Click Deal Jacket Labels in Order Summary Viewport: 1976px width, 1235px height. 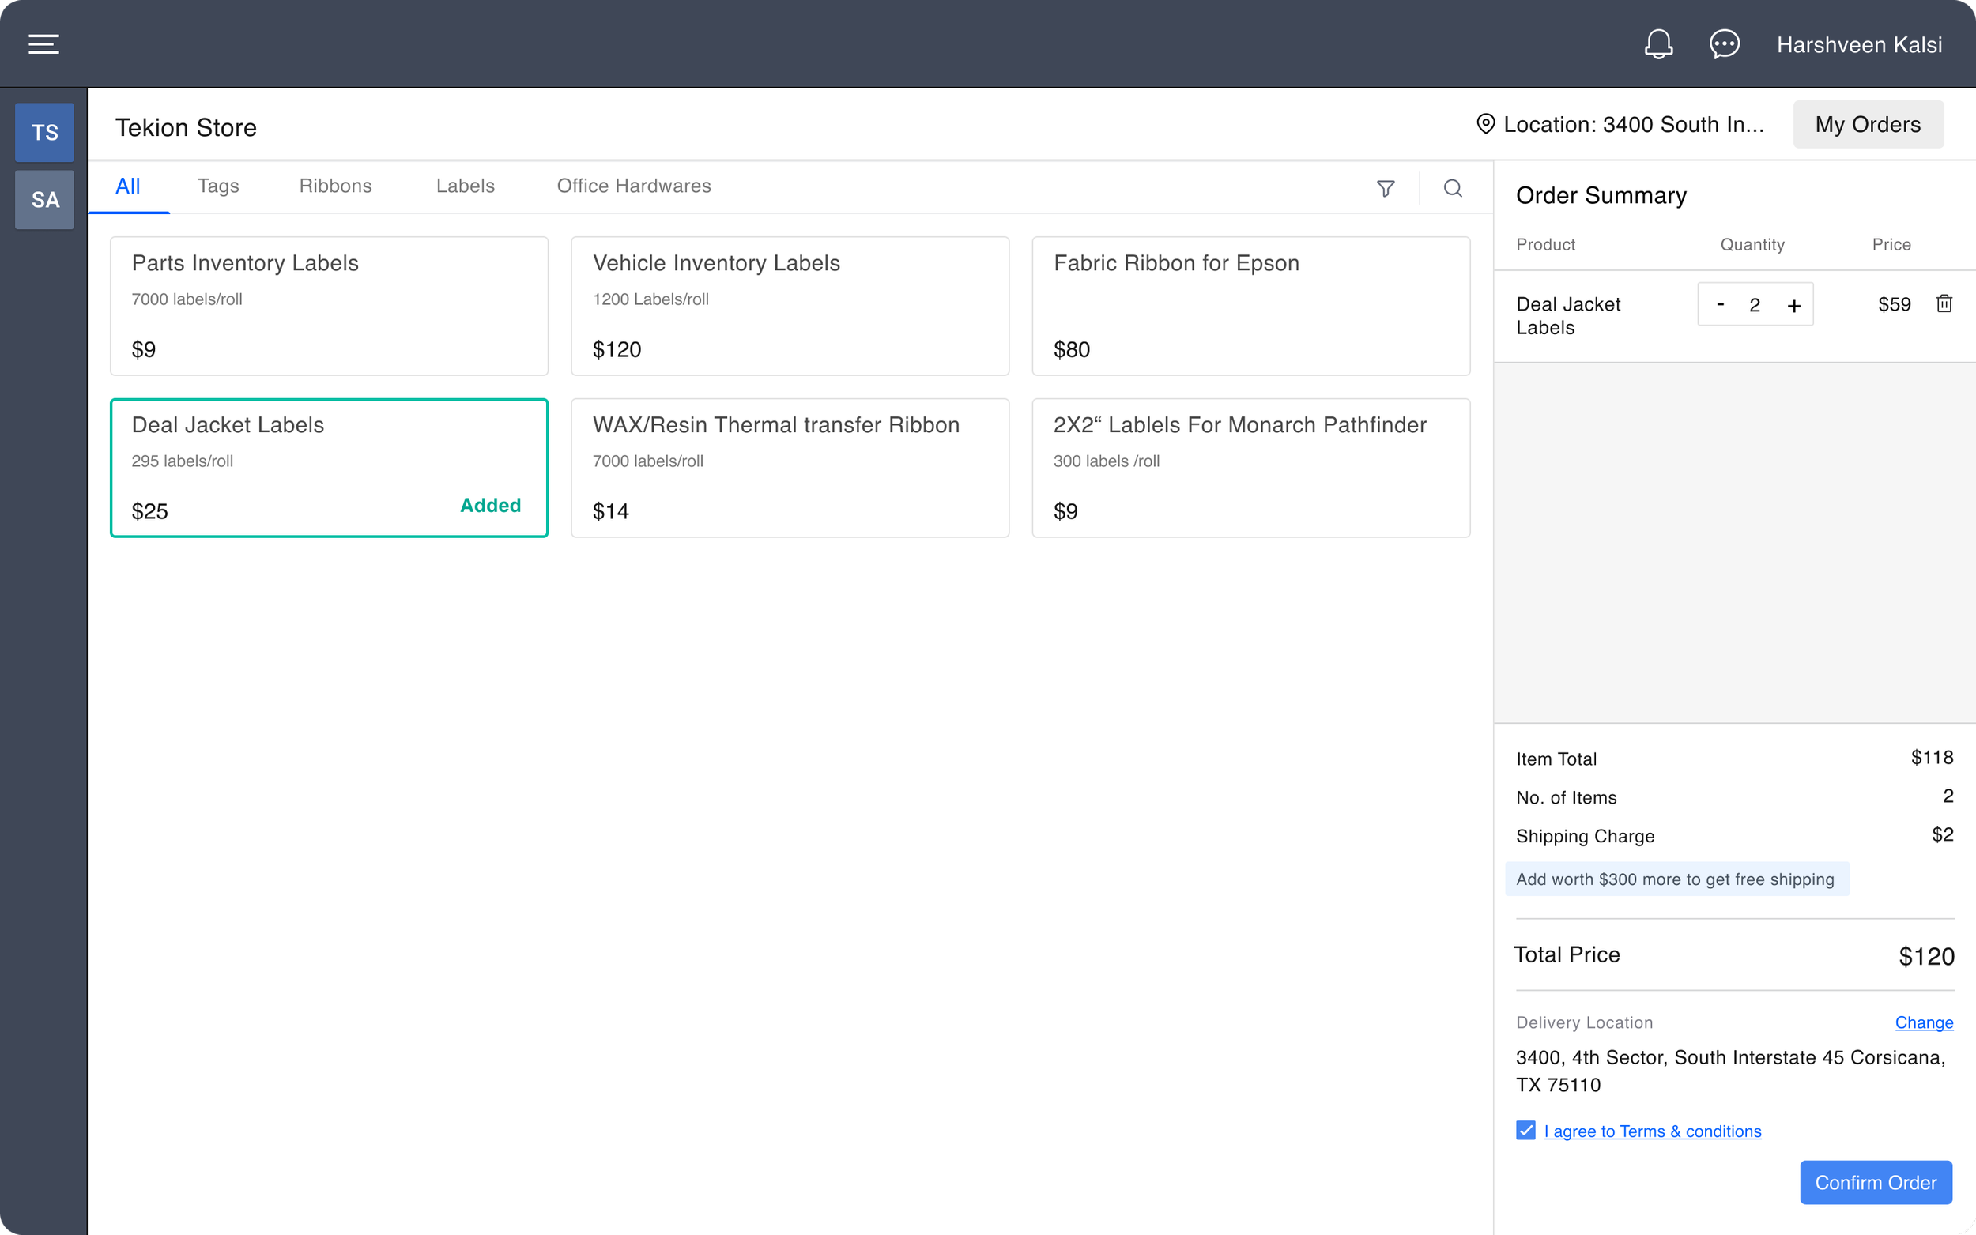coord(1567,316)
